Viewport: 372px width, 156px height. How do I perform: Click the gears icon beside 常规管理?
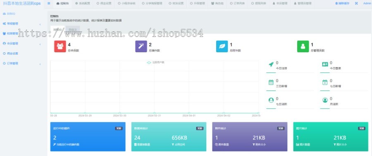[4, 23]
